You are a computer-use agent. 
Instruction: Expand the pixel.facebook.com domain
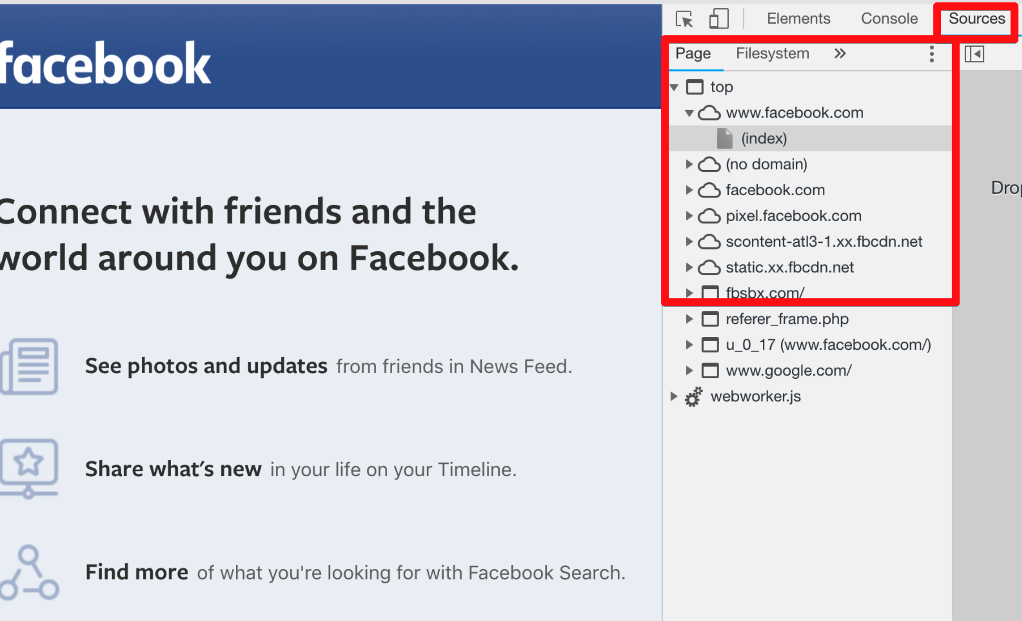click(689, 216)
